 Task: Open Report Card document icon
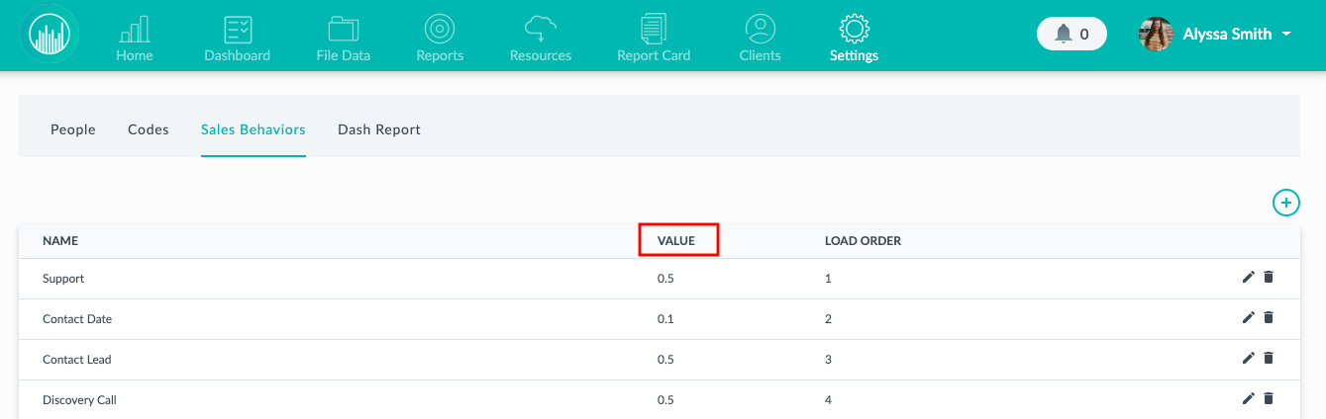pyautogui.click(x=654, y=29)
